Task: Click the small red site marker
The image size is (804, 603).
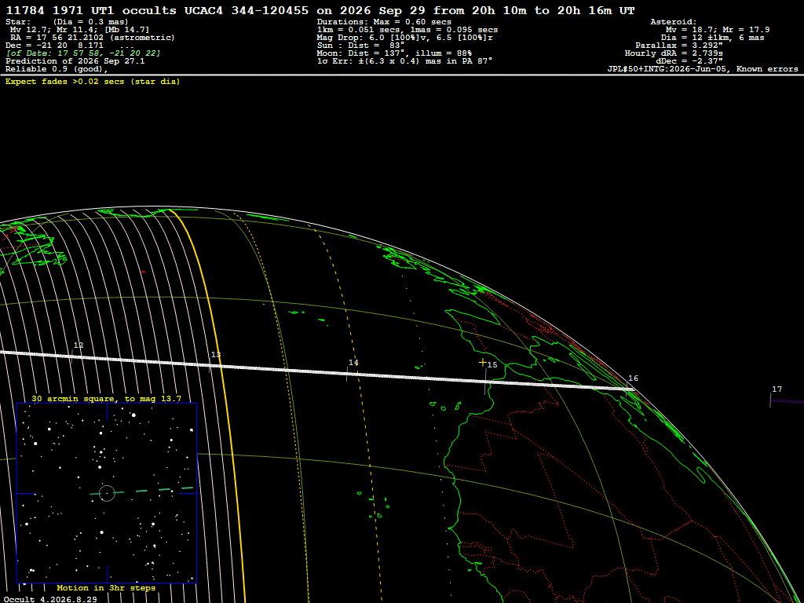Action: (x=143, y=272)
